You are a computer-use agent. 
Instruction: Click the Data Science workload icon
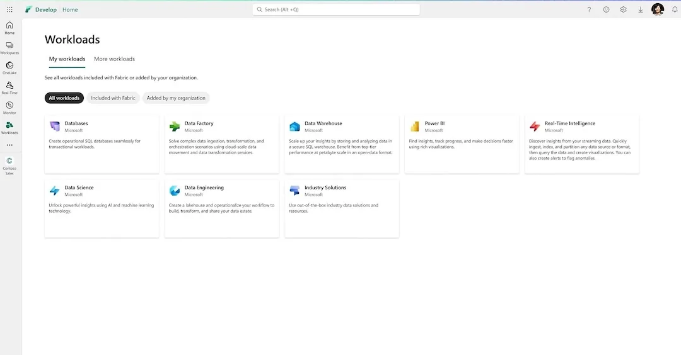55,190
